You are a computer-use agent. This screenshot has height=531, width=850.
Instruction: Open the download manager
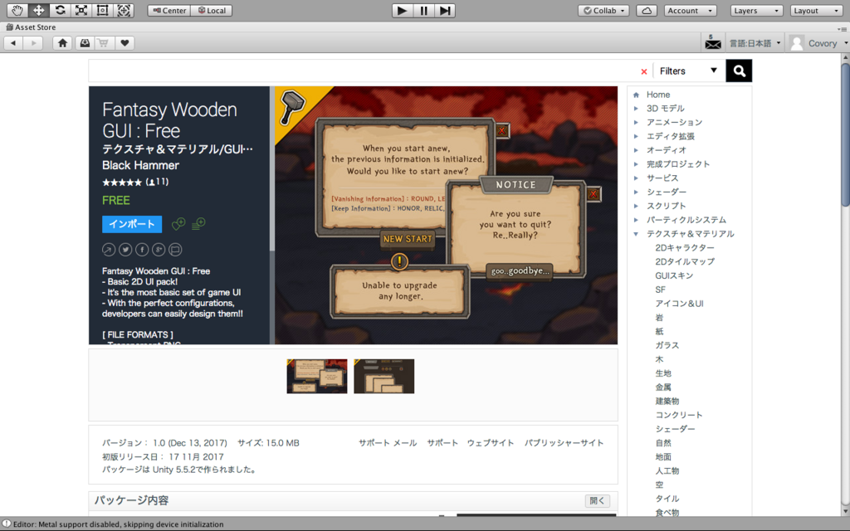pos(85,43)
